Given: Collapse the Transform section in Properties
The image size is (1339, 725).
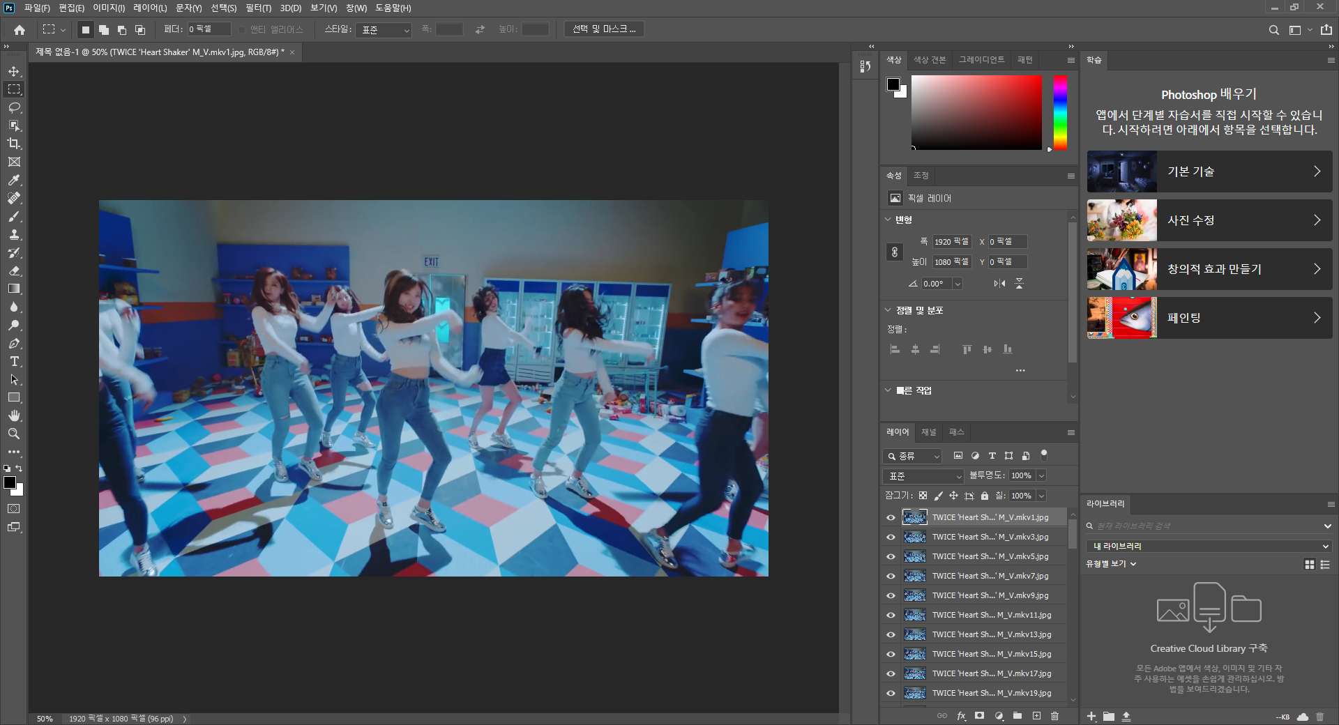Looking at the screenshot, I should [x=888, y=219].
